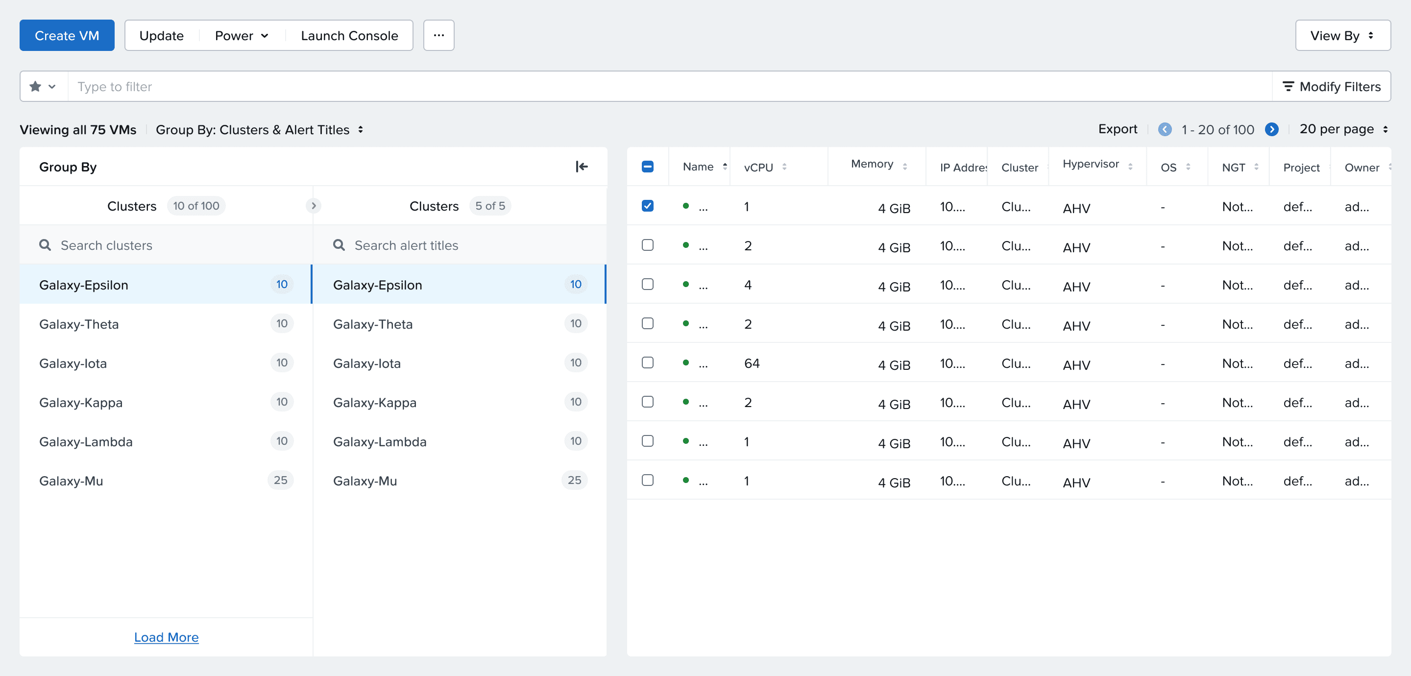Open the Power dropdown menu
The image size is (1411, 676).
(241, 36)
